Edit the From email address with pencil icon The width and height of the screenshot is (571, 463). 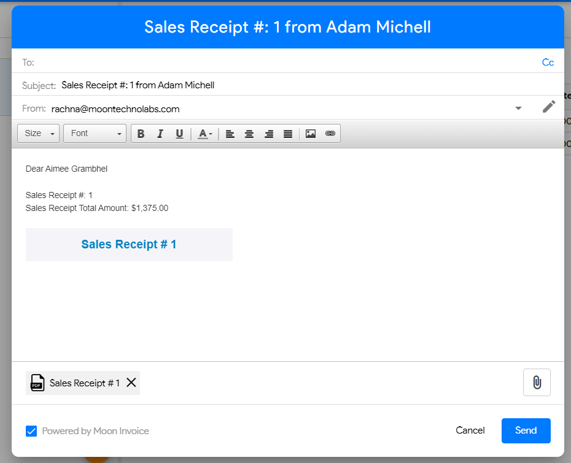point(549,107)
